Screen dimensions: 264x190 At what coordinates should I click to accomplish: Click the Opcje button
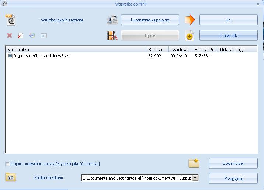[x=150, y=35]
